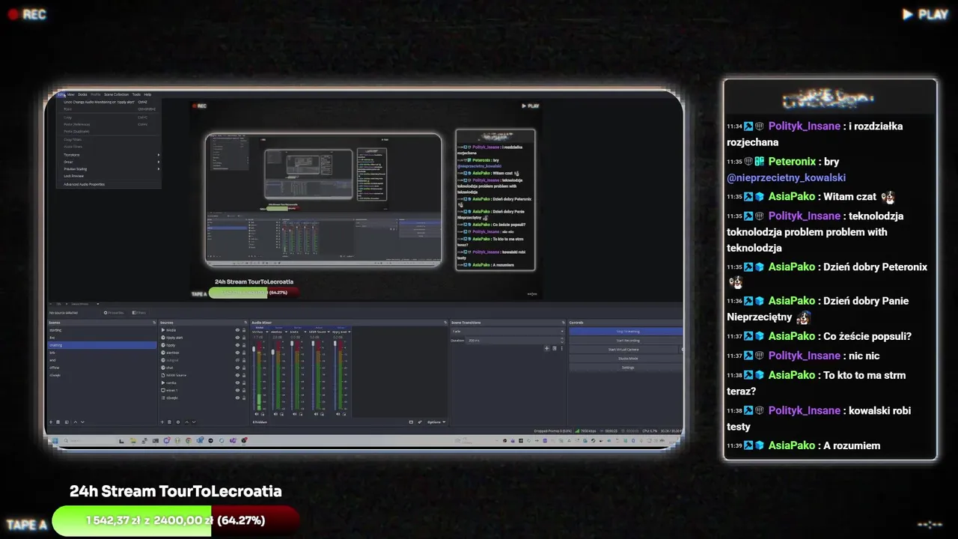Open the Tools menu in OBS

click(136, 94)
